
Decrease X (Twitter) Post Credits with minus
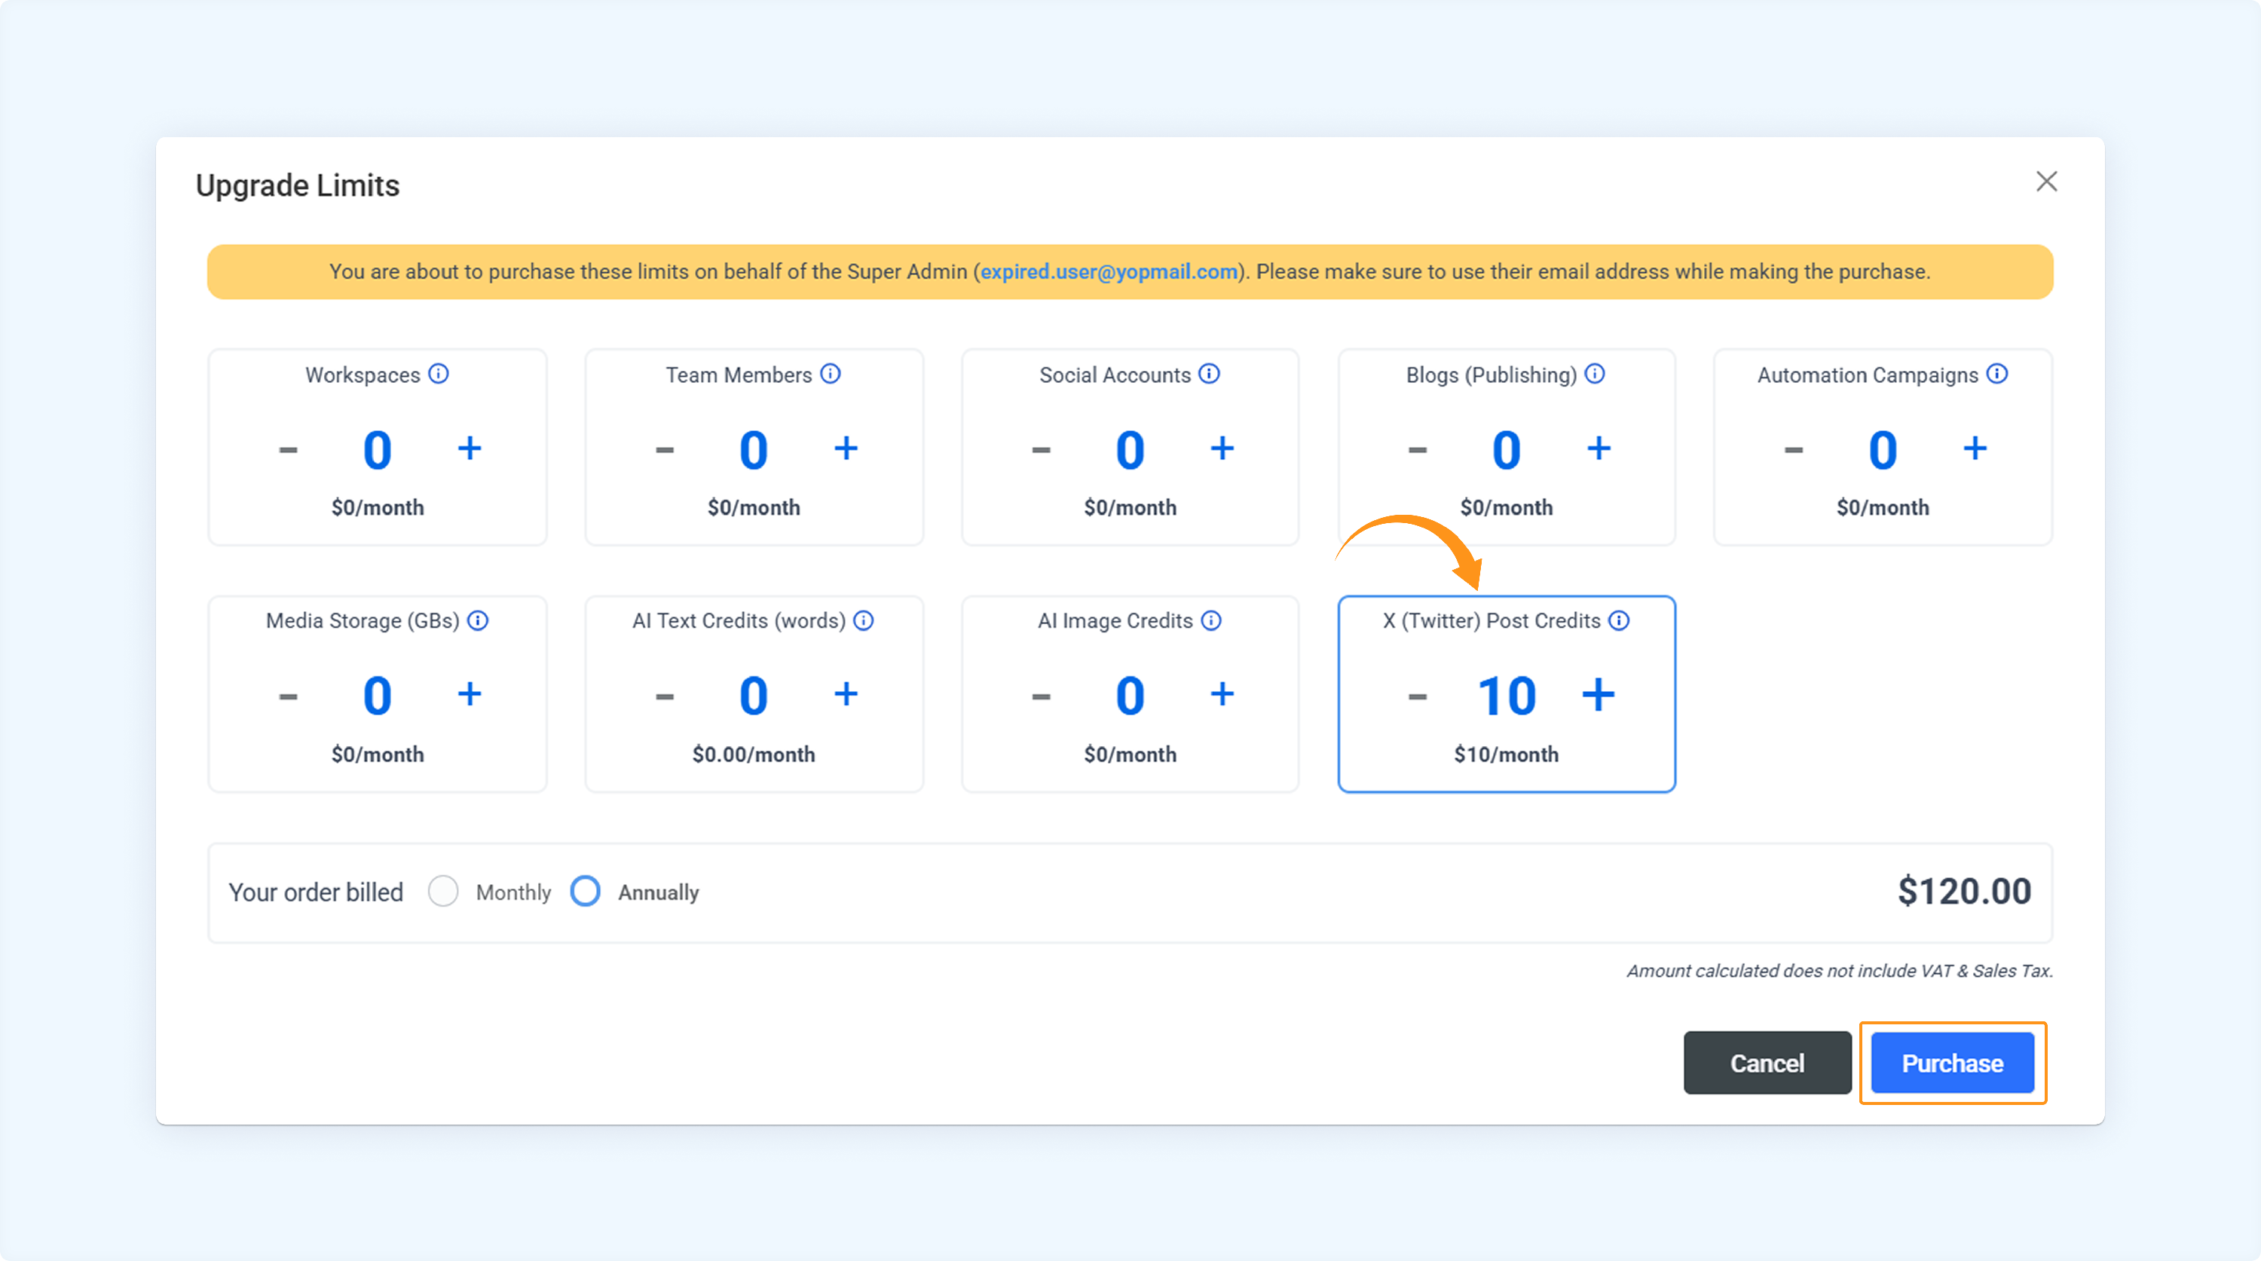click(x=1418, y=696)
